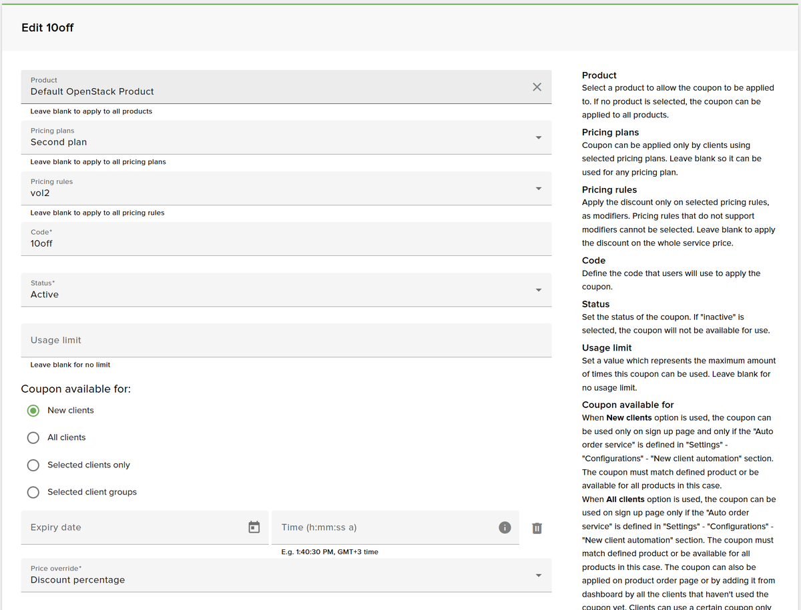Open the expiry date calendar picker

(x=254, y=527)
